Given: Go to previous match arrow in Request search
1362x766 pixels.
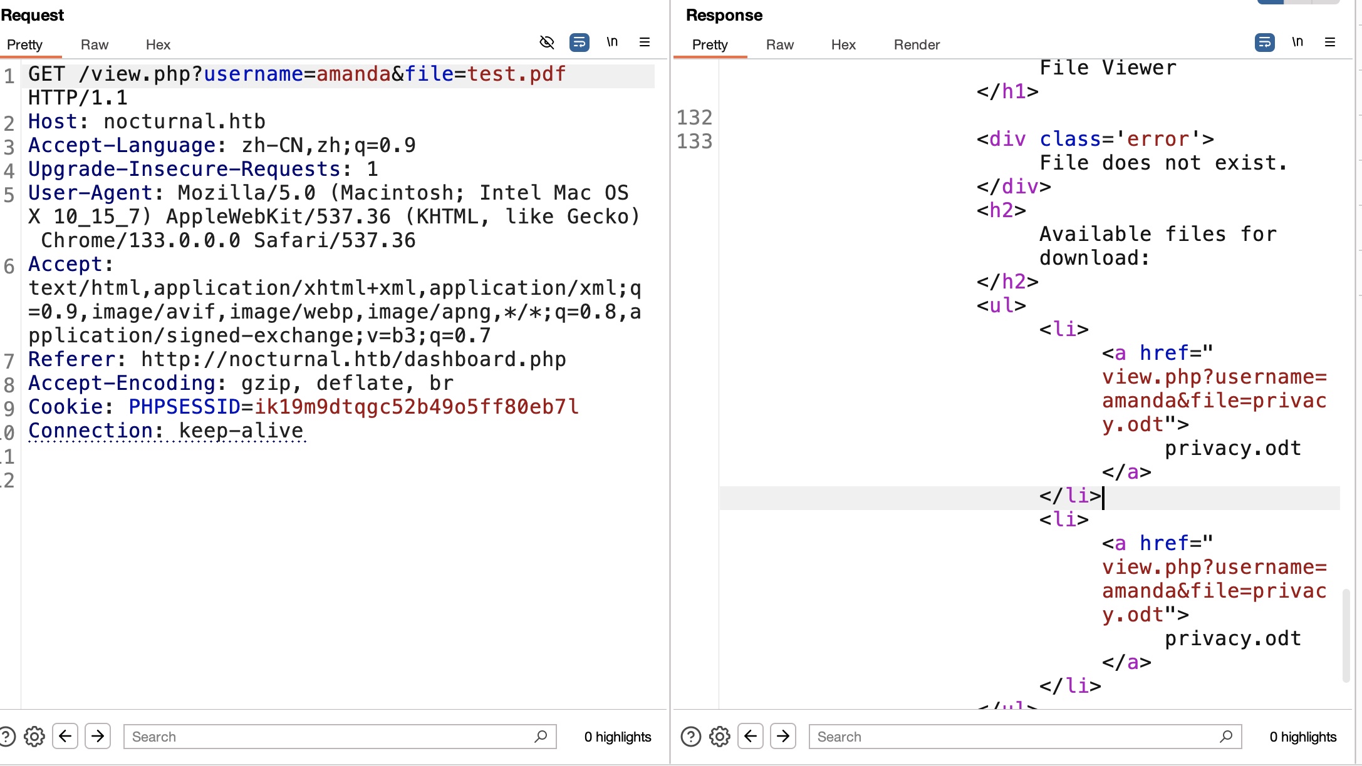Looking at the screenshot, I should (x=65, y=736).
